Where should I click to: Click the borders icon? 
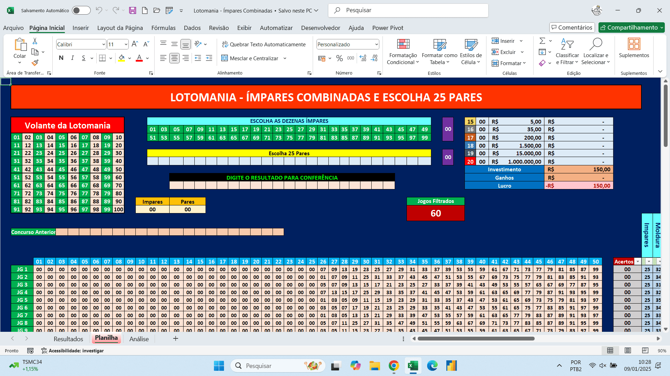102,58
